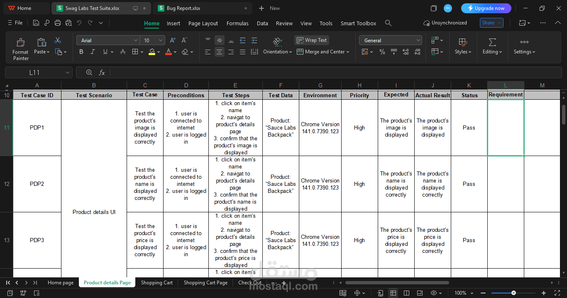Open the font size dropdown
Image resolution: width=567 pixels, height=298 pixels.
(161, 40)
